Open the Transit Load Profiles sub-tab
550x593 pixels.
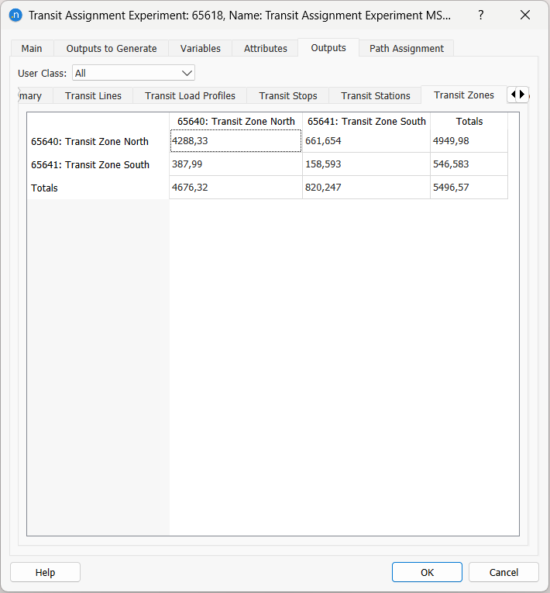190,95
